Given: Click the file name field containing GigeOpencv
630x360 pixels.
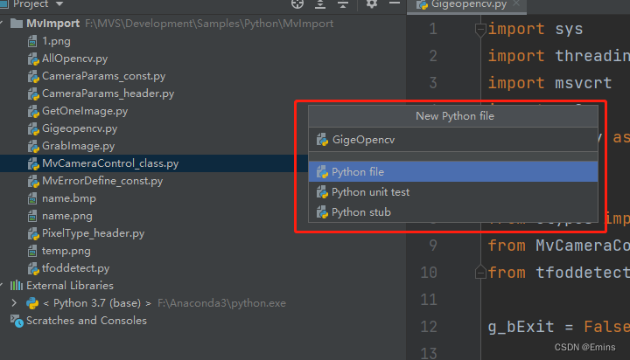Looking at the screenshot, I should 453,140.
